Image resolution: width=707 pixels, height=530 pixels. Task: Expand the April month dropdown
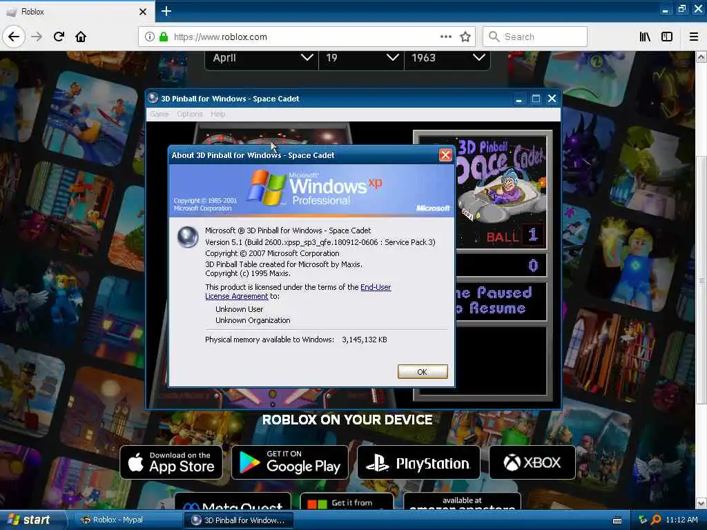262,58
